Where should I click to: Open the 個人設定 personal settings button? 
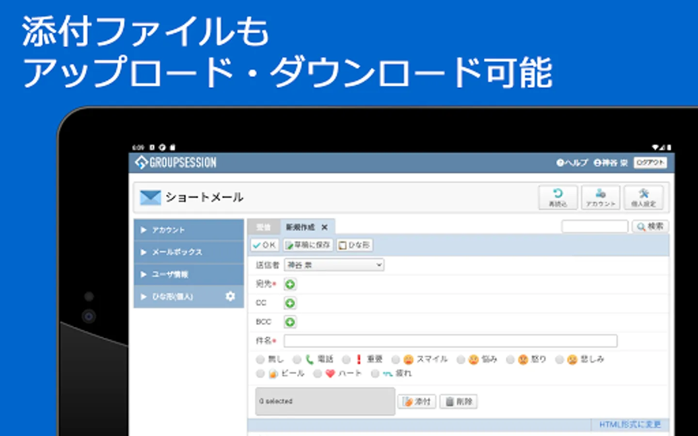pyautogui.click(x=643, y=197)
